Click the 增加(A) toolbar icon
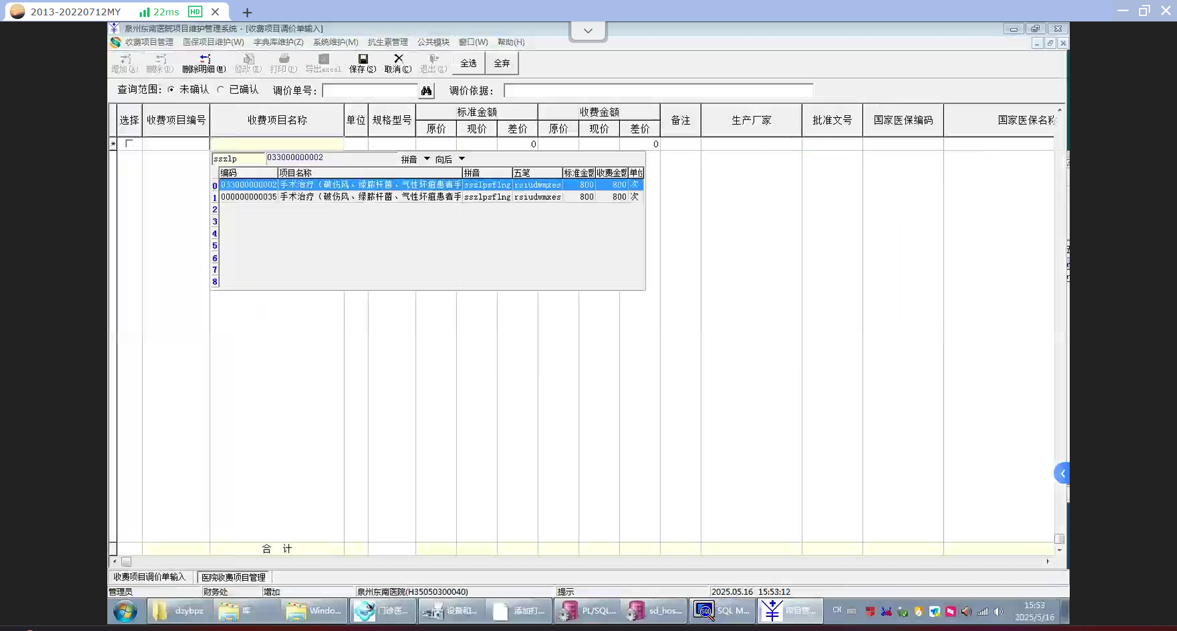The height and width of the screenshot is (631, 1177). pyautogui.click(x=125, y=59)
